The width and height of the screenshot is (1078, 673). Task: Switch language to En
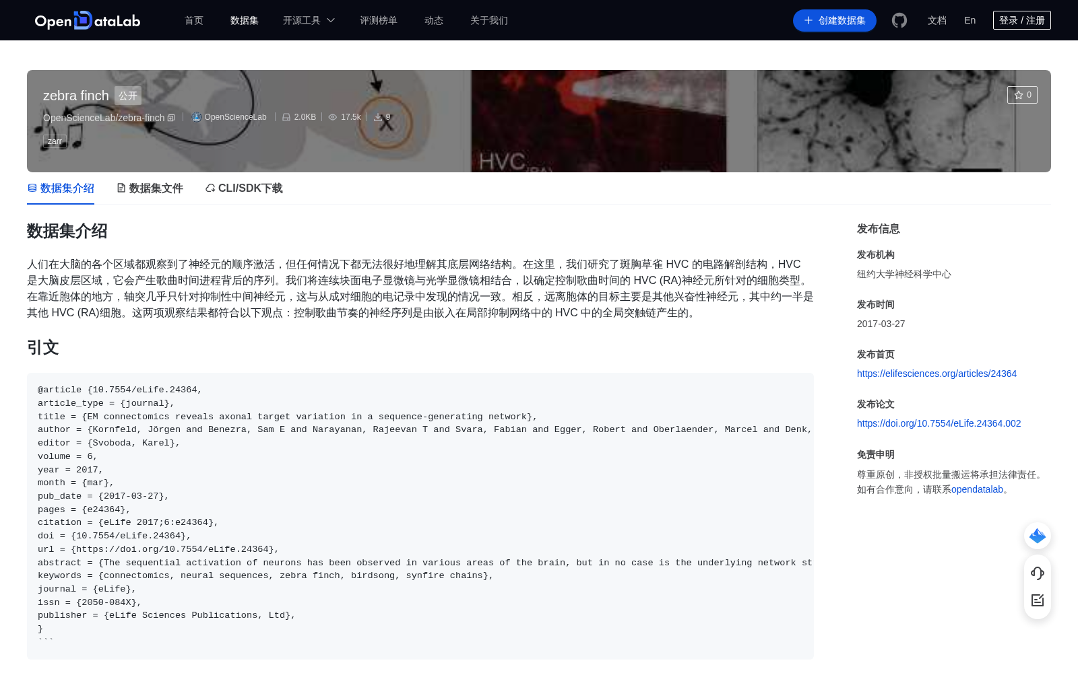[970, 20]
